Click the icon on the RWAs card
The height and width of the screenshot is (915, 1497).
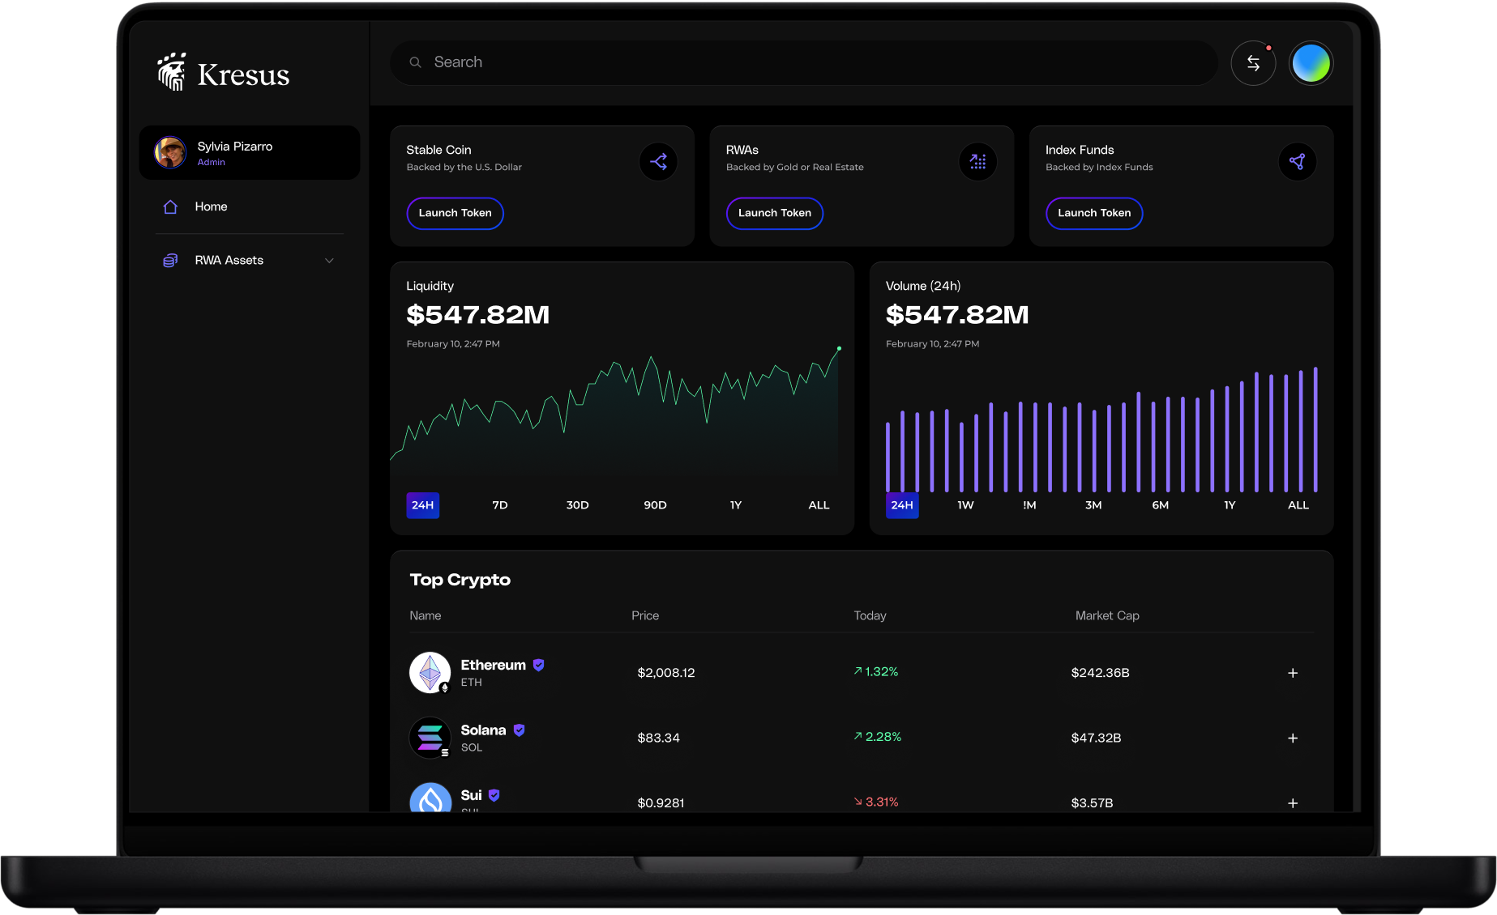[978, 161]
